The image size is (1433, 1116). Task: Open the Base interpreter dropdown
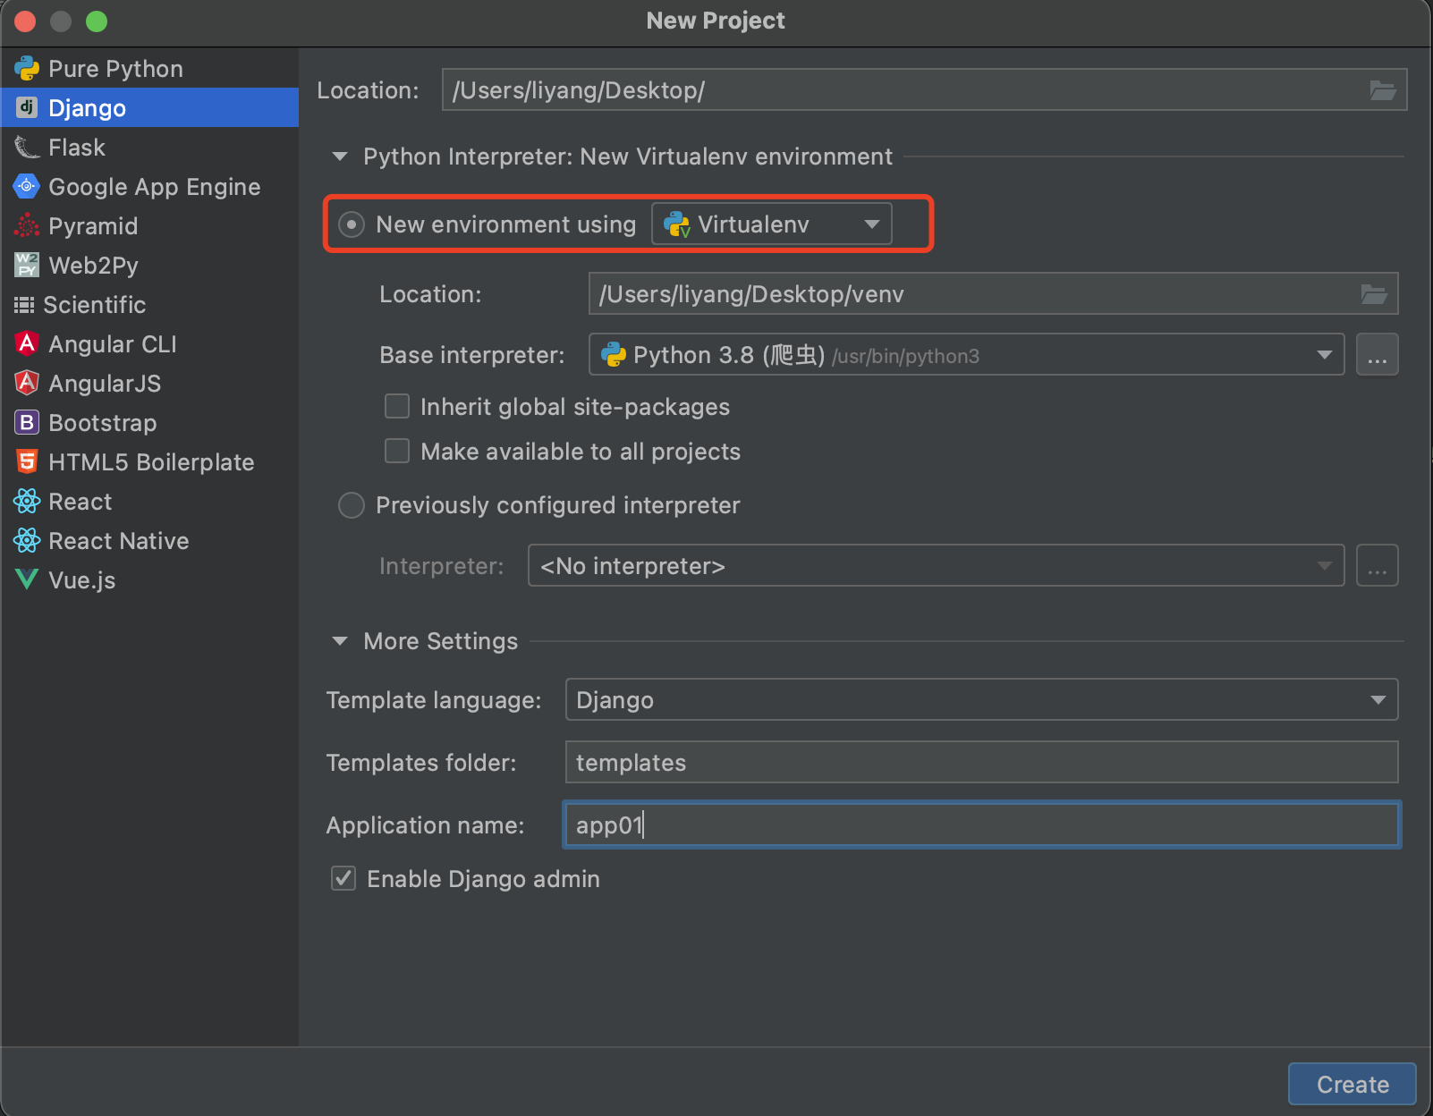(967, 355)
